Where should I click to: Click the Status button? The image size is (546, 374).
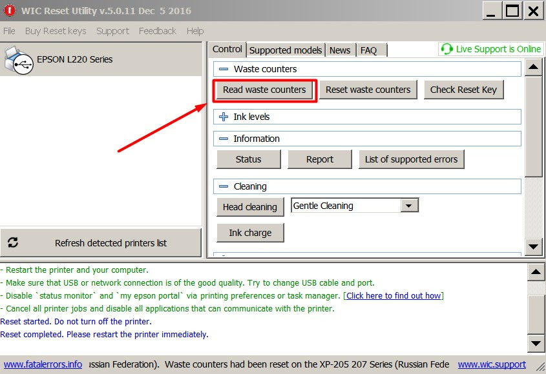click(x=248, y=159)
